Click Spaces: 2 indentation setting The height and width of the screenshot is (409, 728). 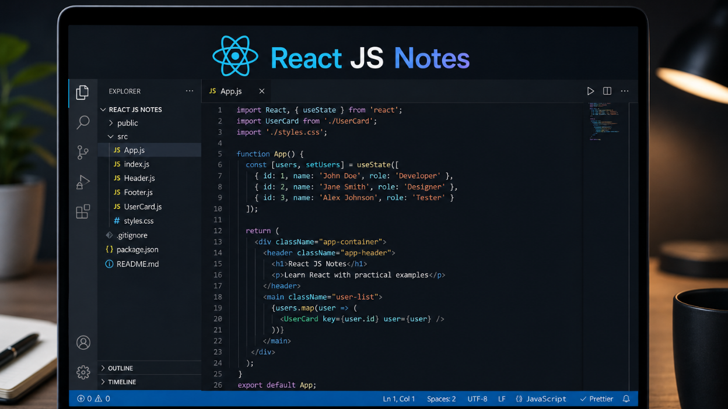coord(442,399)
